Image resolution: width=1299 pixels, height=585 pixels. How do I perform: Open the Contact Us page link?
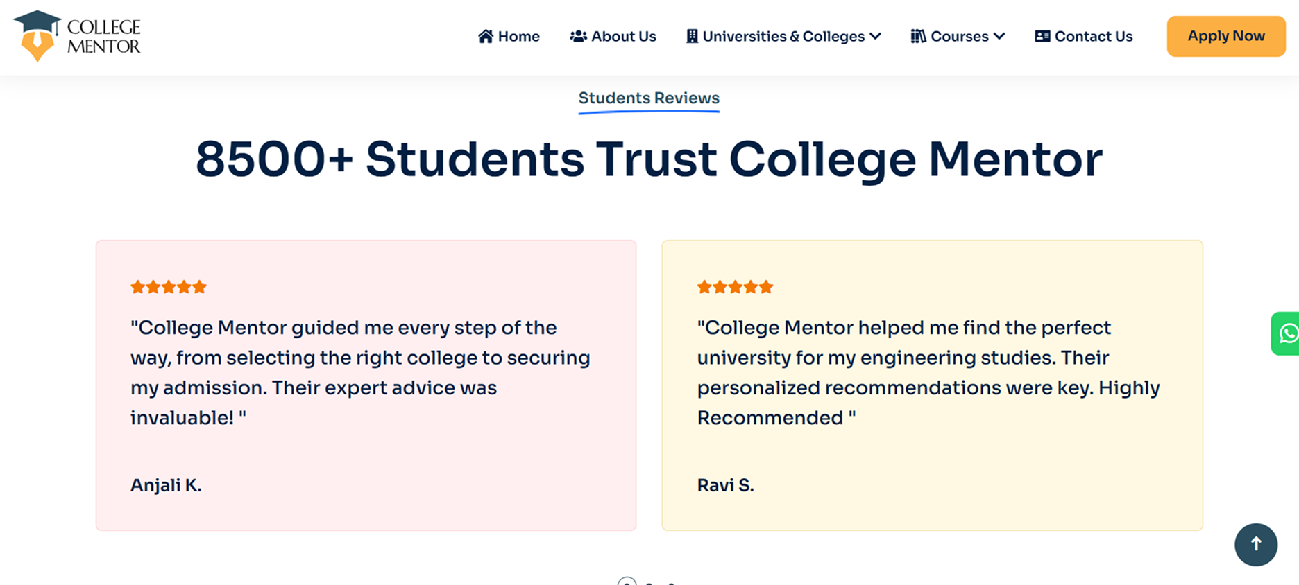pyautogui.click(x=1093, y=36)
